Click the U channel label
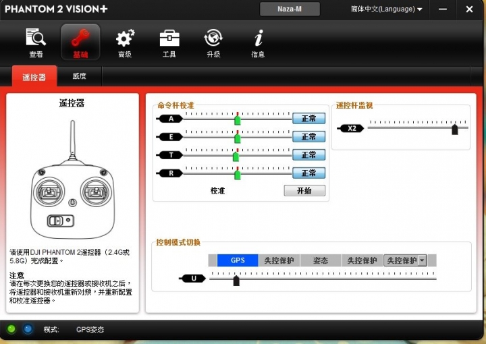 (x=194, y=279)
